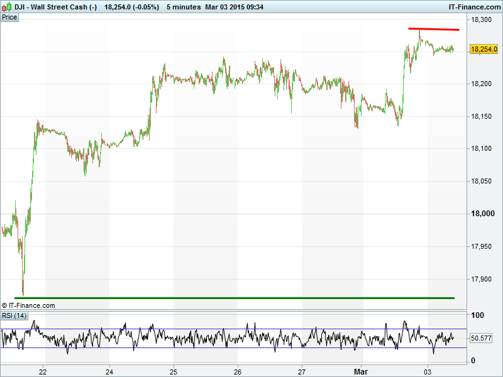Click the red resistance trendline
This screenshot has width=503, height=377.
(434, 29)
